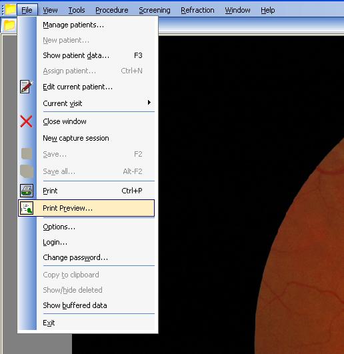Viewport: 344px width, 354px height.
Task: Start a New capture session
Action: tap(86, 138)
